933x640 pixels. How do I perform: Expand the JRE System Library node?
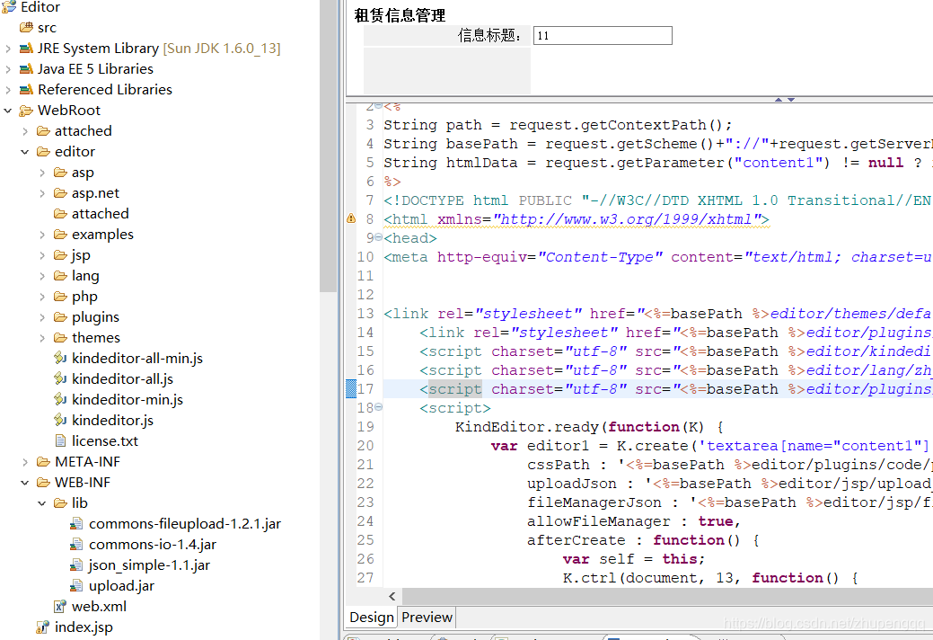point(8,49)
